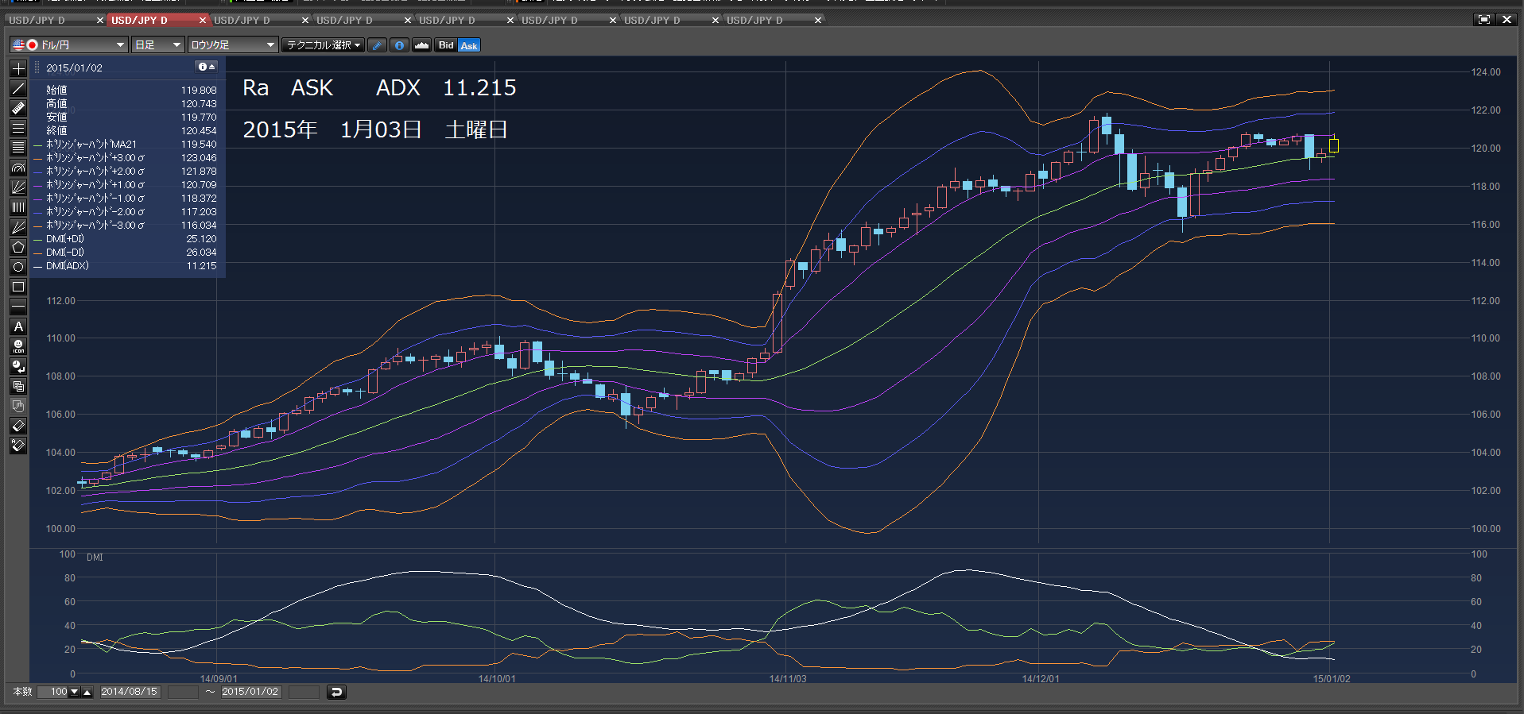Select the dense multi-line retracement tool
The width and height of the screenshot is (1524, 714).
[x=18, y=148]
